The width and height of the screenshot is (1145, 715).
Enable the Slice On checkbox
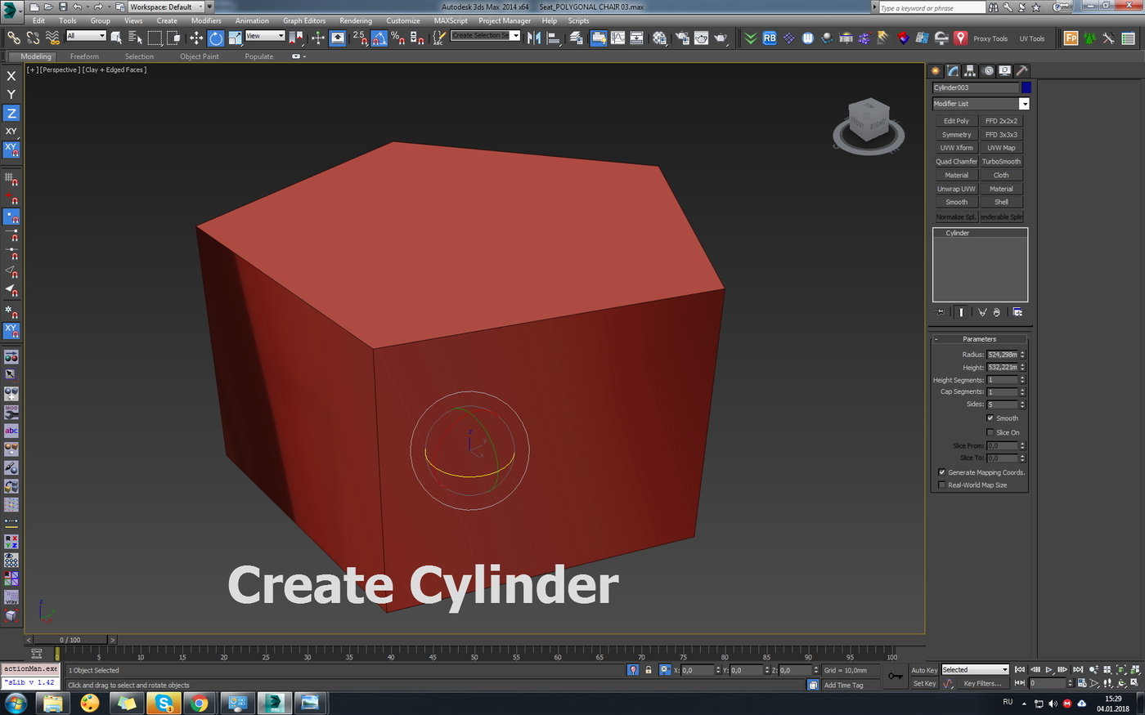(990, 432)
